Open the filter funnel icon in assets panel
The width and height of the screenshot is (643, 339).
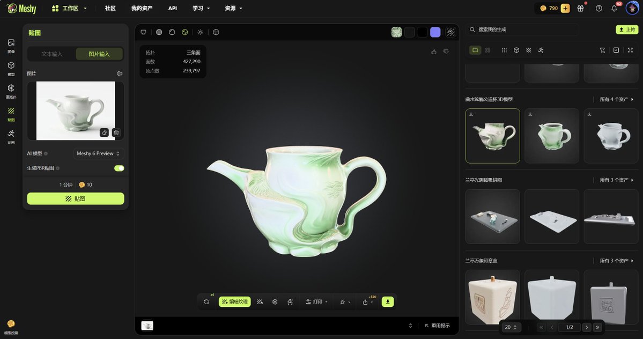pyautogui.click(x=603, y=50)
